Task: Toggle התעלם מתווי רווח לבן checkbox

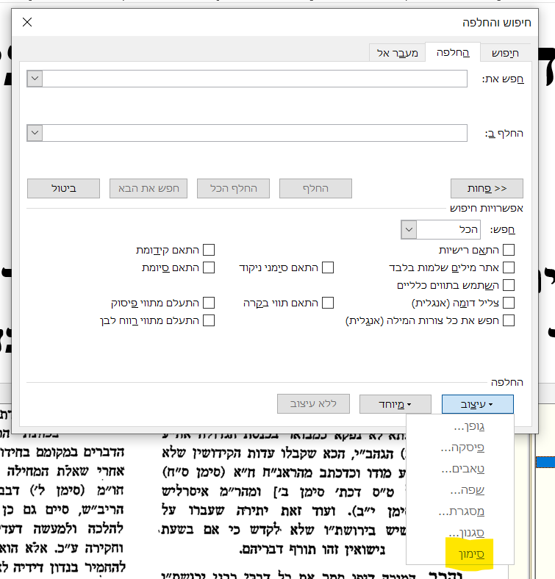Action: (x=209, y=320)
